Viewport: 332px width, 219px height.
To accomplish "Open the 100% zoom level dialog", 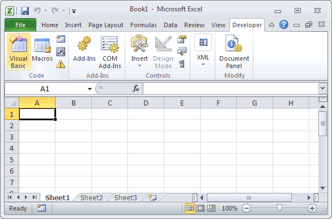I will pyautogui.click(x=229, y=208).
